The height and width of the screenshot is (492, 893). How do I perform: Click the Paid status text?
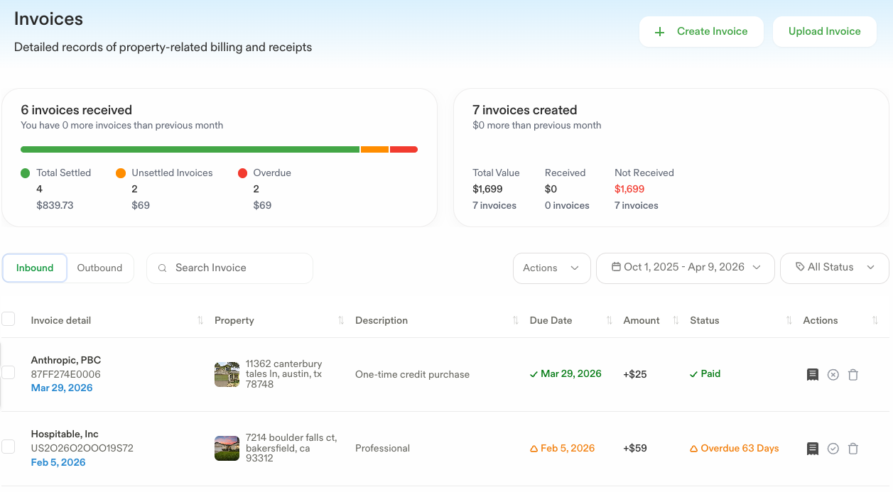(710, 374)
